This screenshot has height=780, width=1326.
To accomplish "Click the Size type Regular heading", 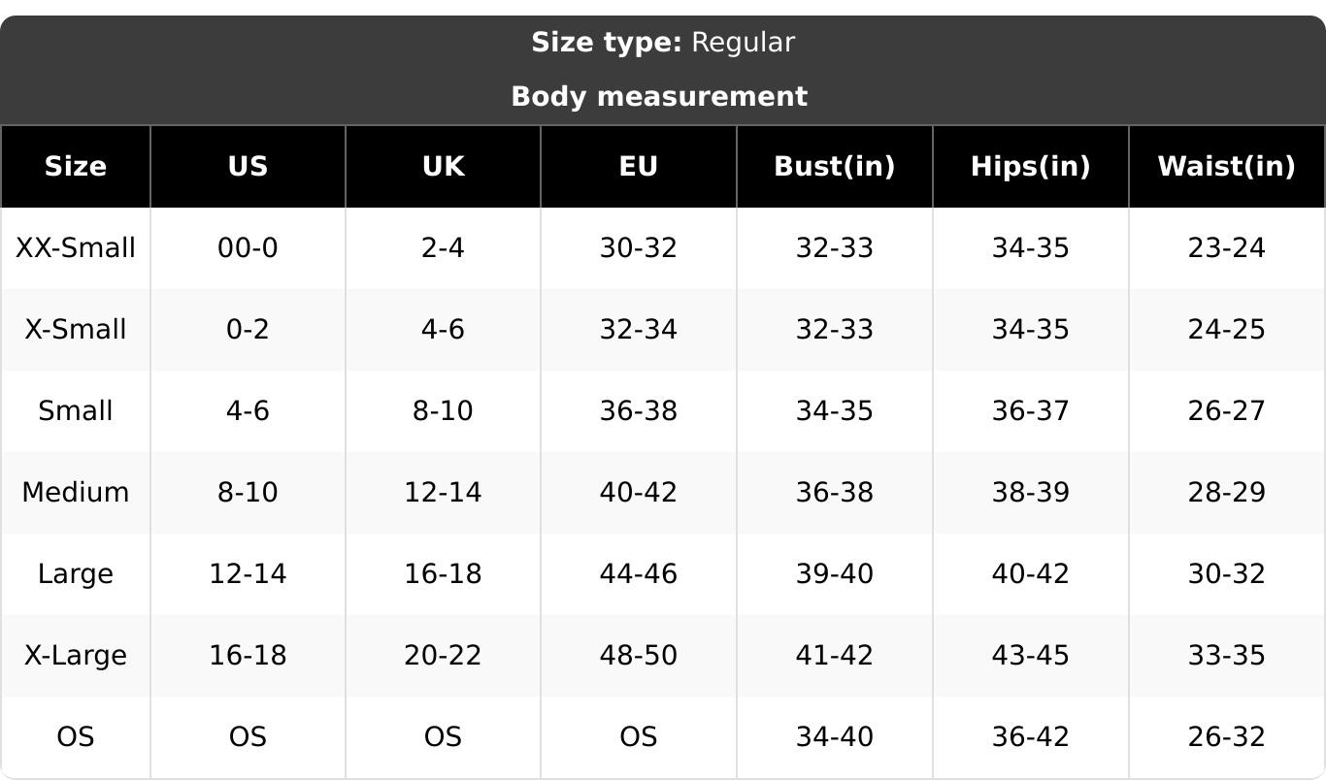I will [x=662, y=43].
